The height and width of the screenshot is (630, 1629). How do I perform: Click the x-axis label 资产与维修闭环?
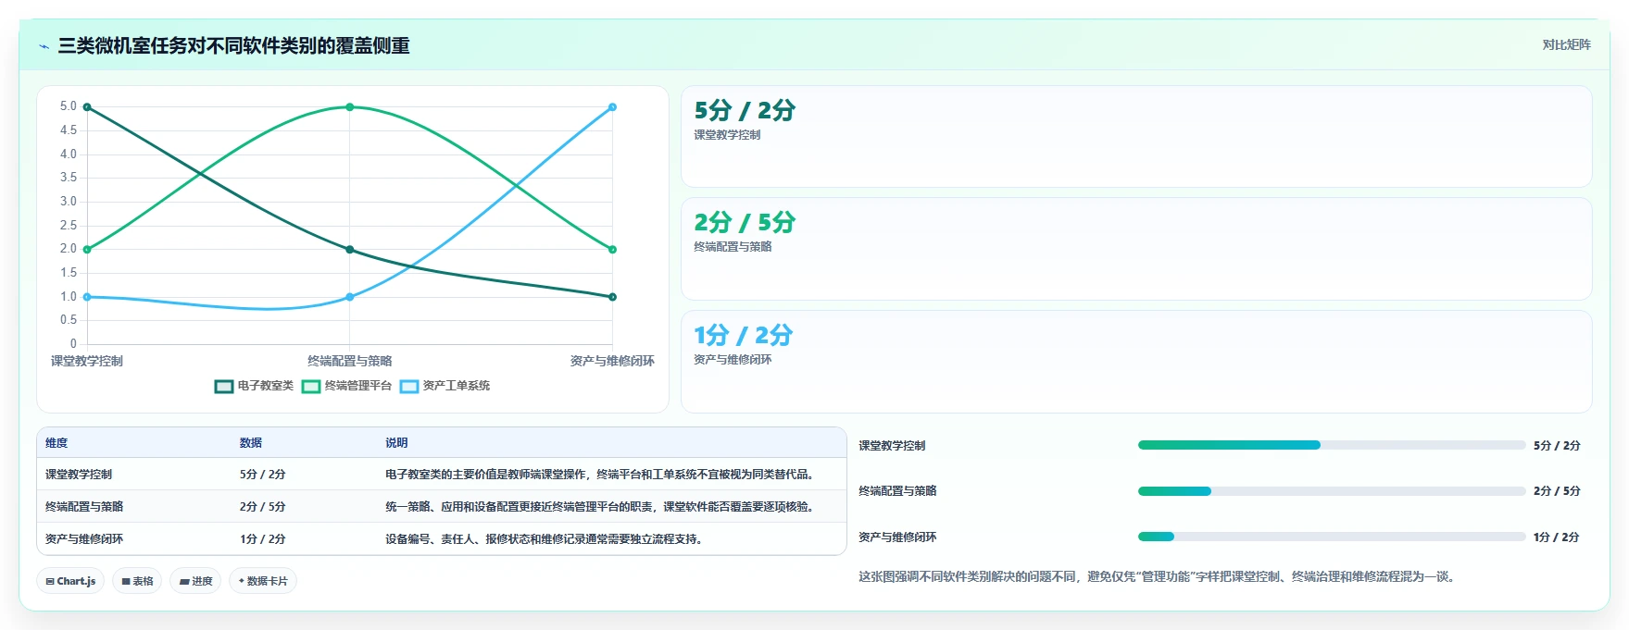(612, 361)
